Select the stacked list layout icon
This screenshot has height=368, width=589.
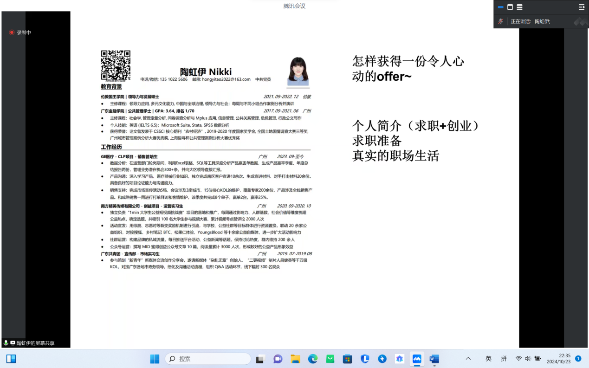click(519, 7)
